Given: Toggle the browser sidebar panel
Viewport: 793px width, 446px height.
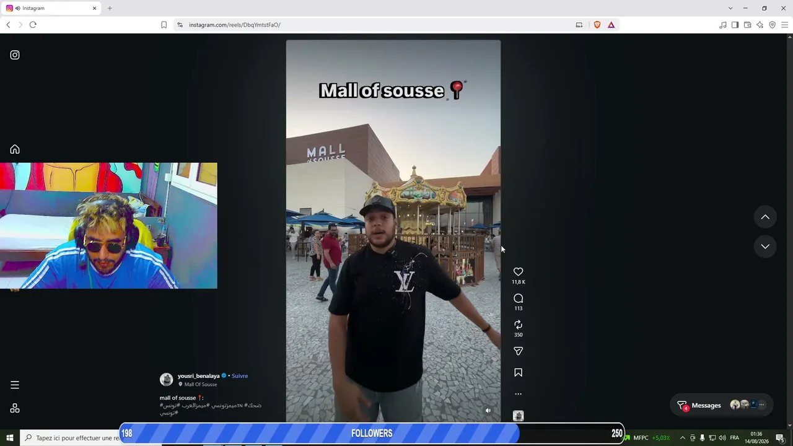Looking at the screenshot, I should click(735, 25).
